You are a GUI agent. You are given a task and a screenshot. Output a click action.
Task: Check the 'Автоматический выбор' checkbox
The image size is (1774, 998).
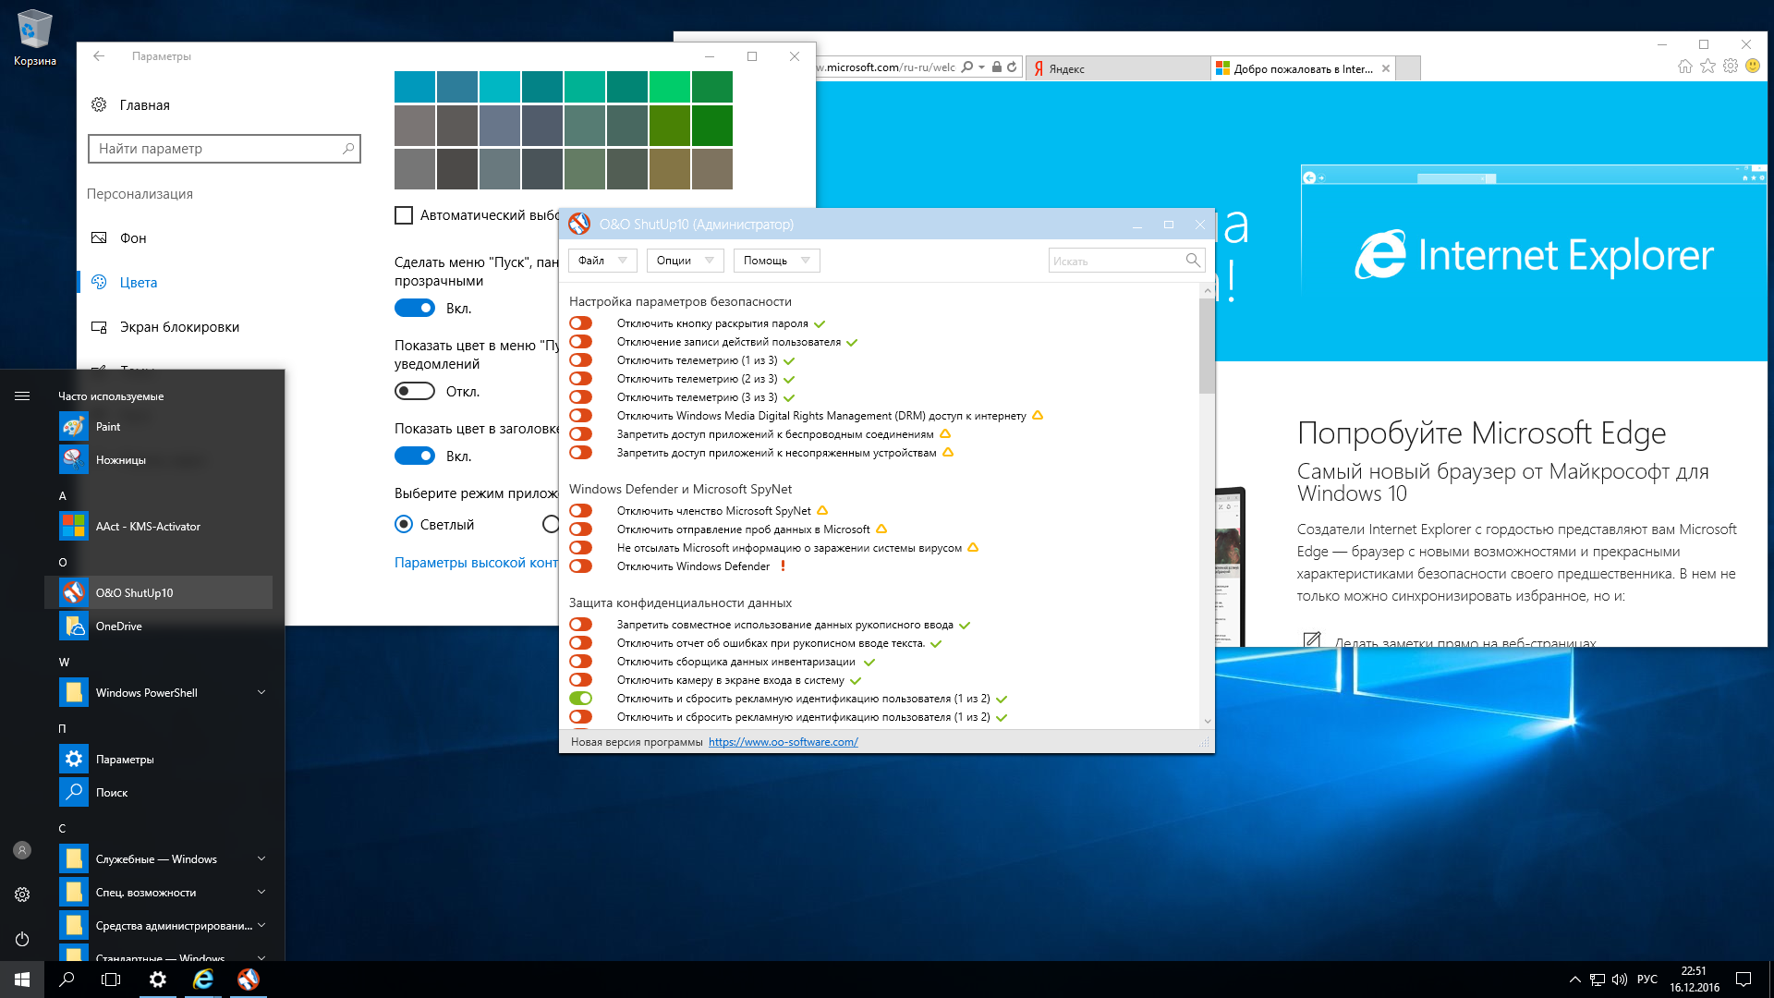404,215
